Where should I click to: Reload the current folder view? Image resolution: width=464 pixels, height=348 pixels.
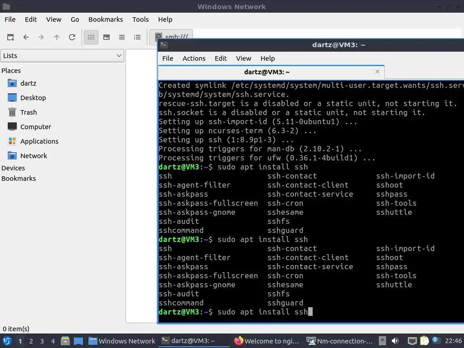(x=72, y=37)
